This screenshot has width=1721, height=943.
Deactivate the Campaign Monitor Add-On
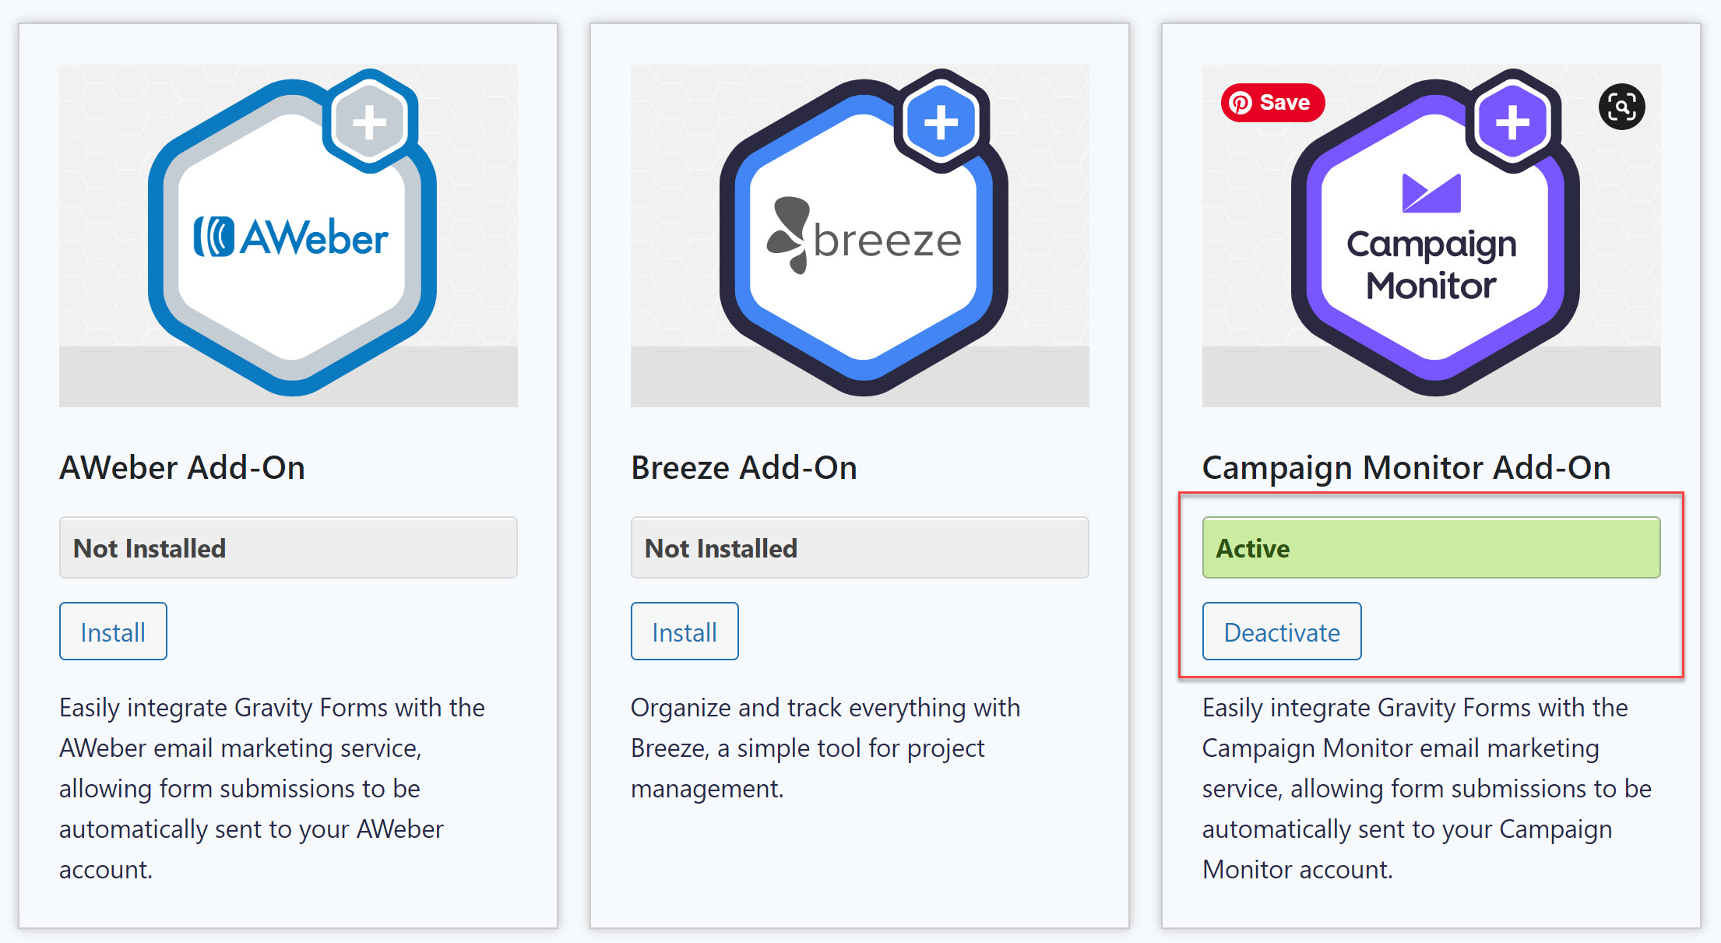point(1282,632)
